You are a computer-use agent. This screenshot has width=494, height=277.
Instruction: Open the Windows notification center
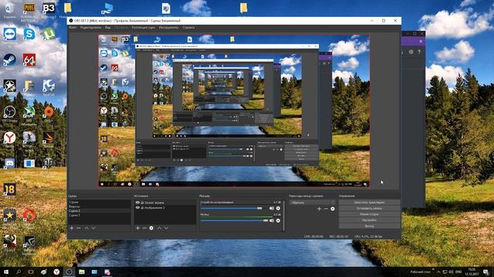point(486,272)
